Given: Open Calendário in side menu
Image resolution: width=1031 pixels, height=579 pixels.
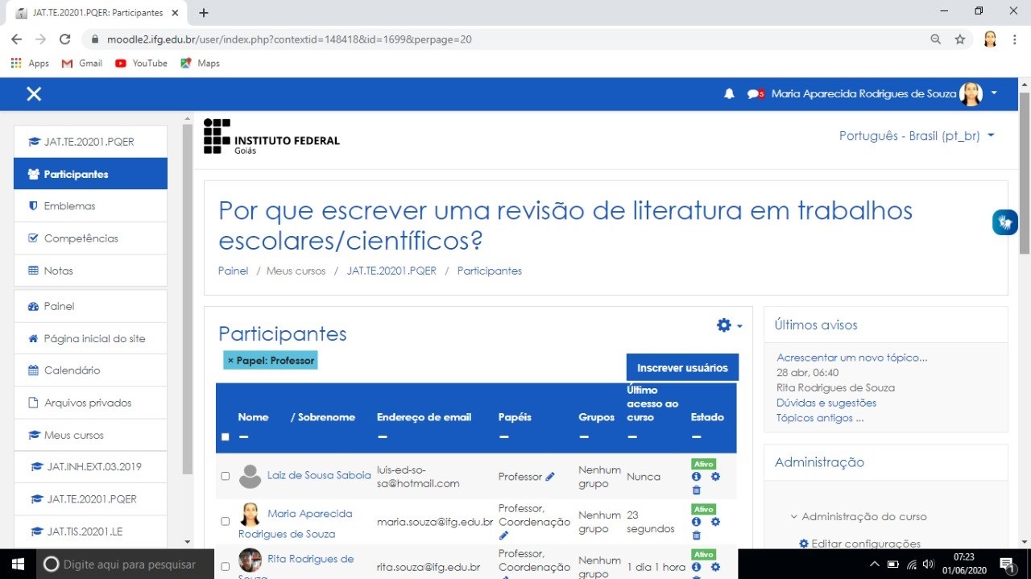Looking at the screenshot, I should tap(90, 370).
